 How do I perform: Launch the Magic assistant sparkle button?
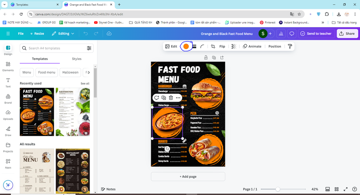click(x=8, y=185)
